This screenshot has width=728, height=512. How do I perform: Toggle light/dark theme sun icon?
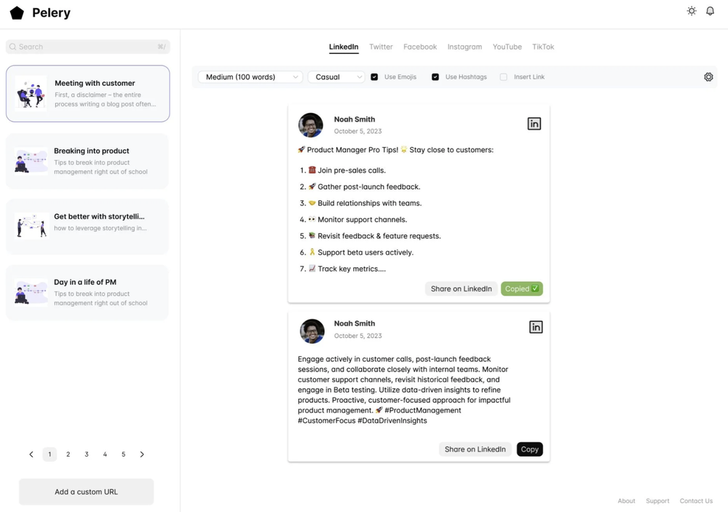coord(692,11)
